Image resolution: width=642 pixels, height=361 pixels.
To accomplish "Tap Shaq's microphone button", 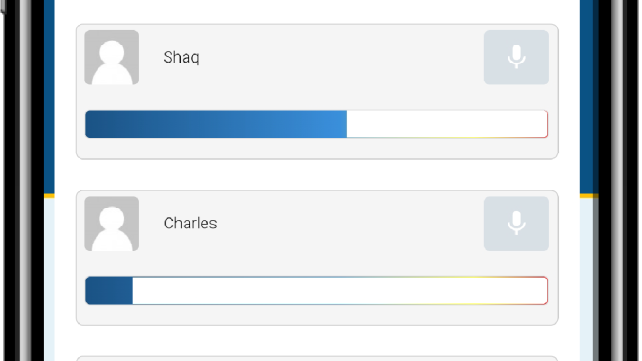I will point(516,58).
